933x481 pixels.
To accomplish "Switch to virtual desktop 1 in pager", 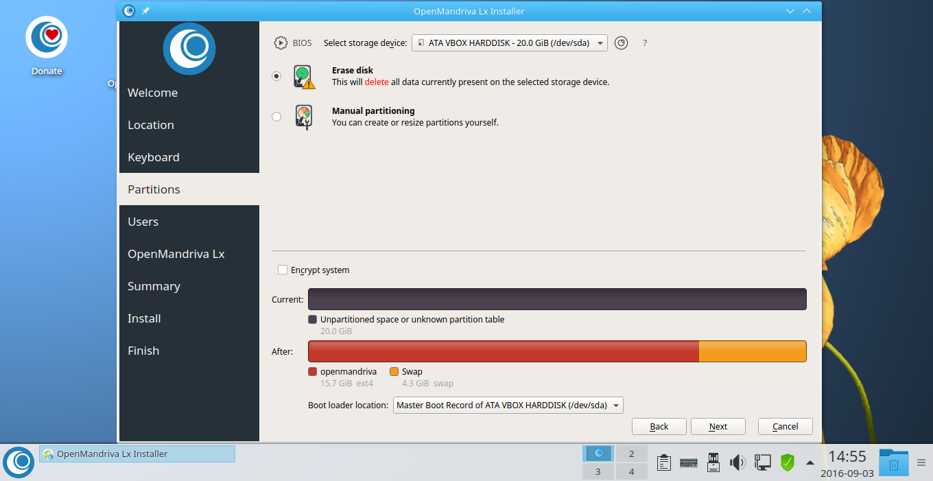I will coord(598,454).
